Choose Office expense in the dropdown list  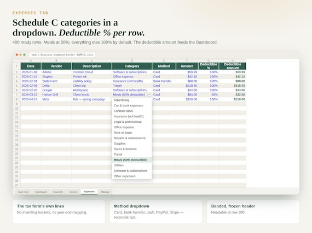[x=132, y=127]
